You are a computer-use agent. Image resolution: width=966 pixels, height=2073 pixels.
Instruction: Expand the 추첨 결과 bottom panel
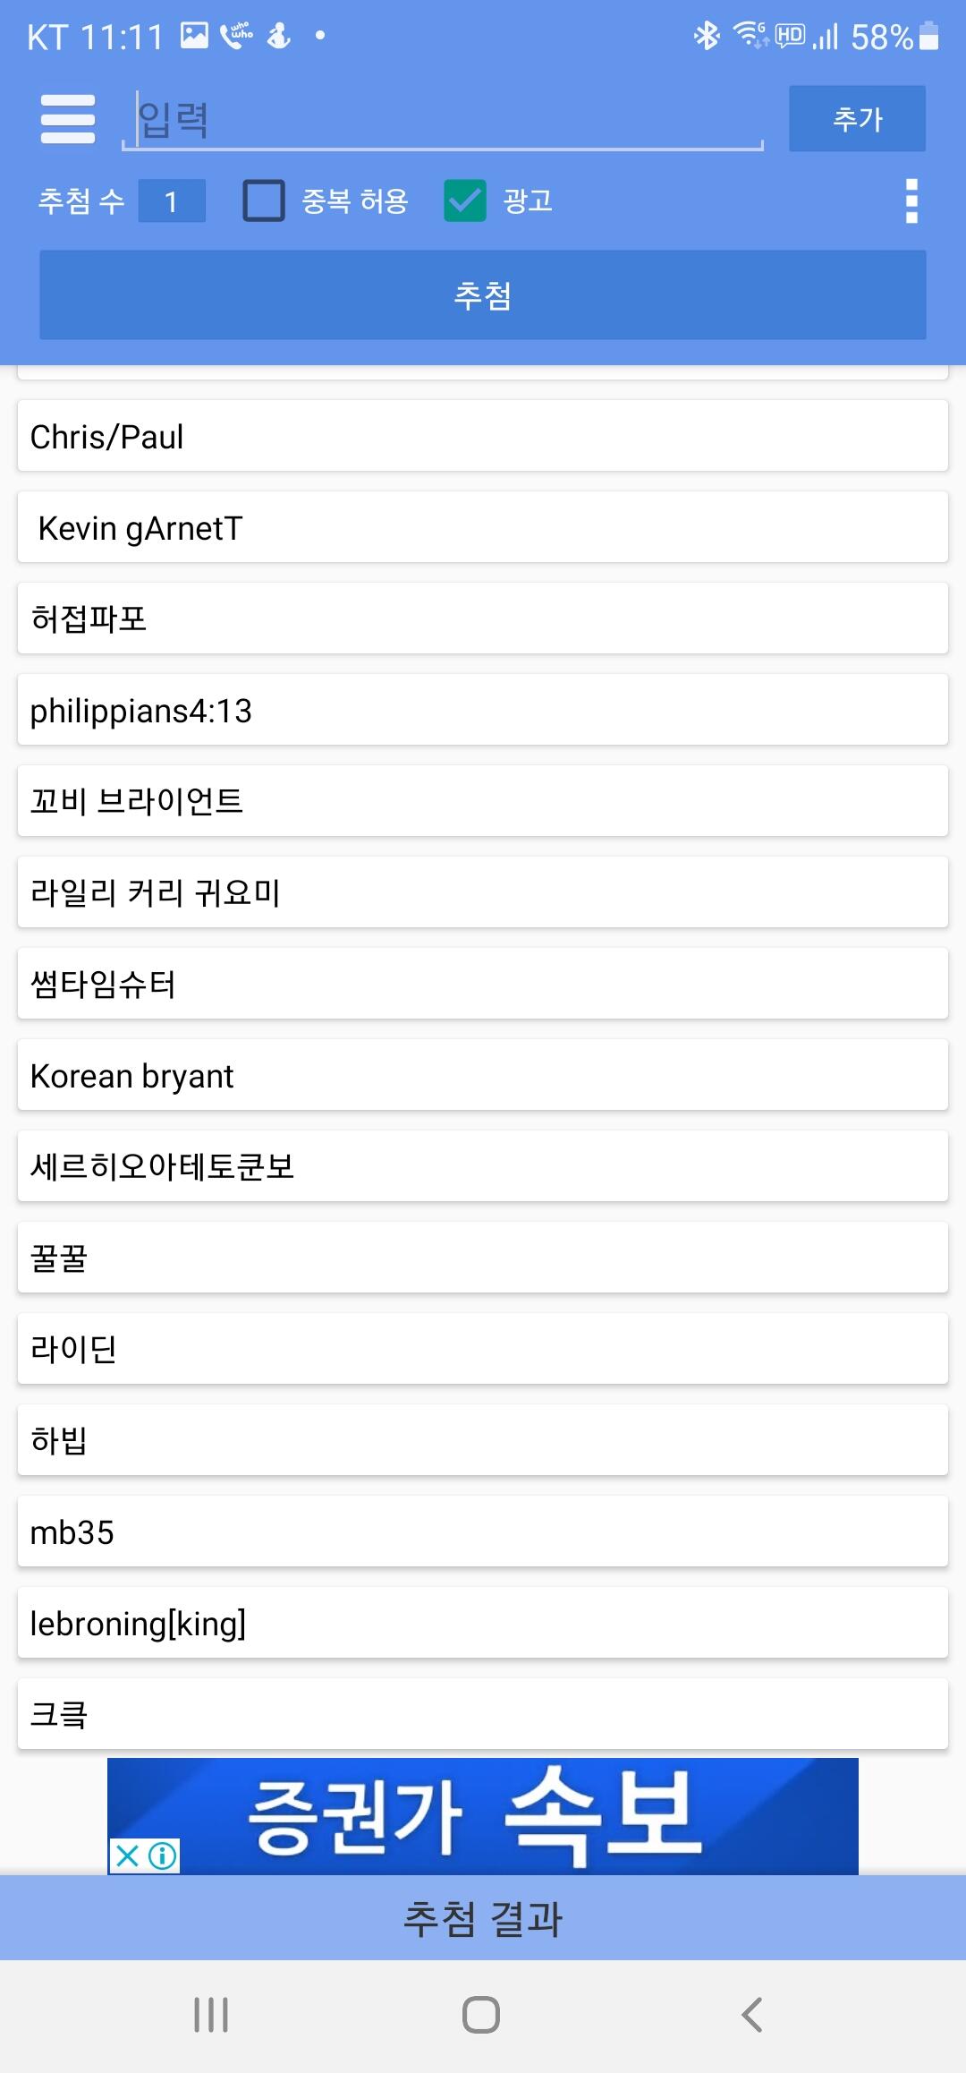(x=483, y=1919)
